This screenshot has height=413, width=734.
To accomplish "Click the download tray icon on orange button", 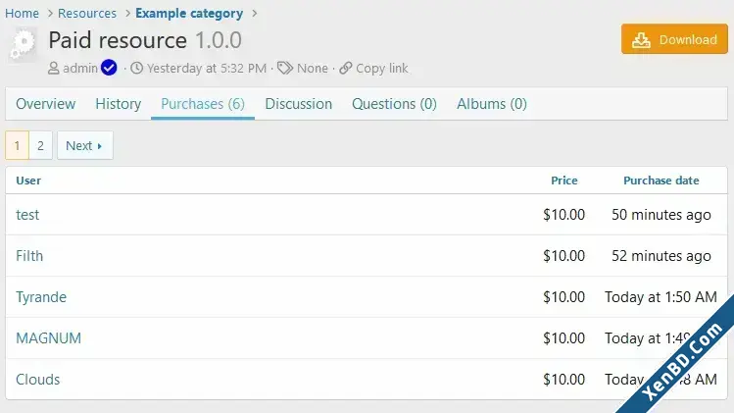I will pyautogui.click(x=641, y=40).
